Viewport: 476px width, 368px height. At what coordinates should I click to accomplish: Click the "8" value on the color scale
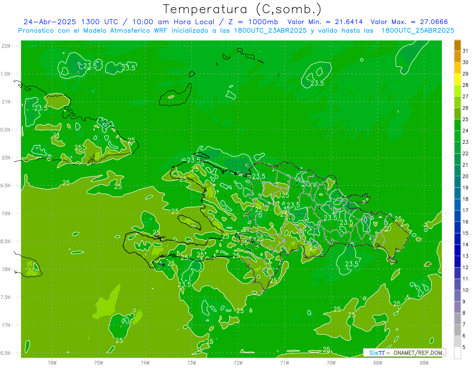[464, 313]
